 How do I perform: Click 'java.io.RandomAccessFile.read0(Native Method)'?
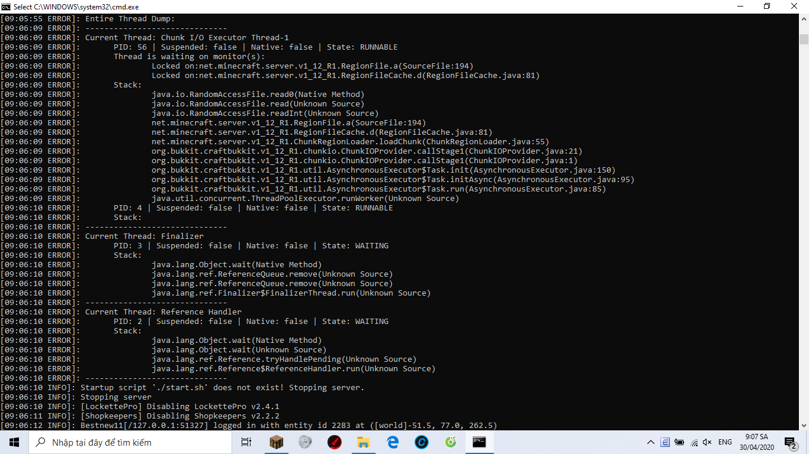258,95
